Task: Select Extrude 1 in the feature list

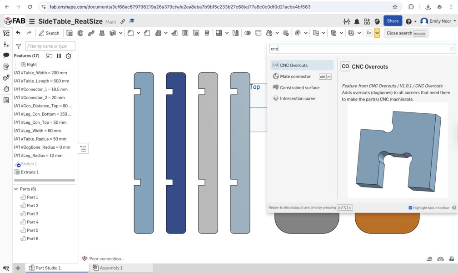Action: 30,172
